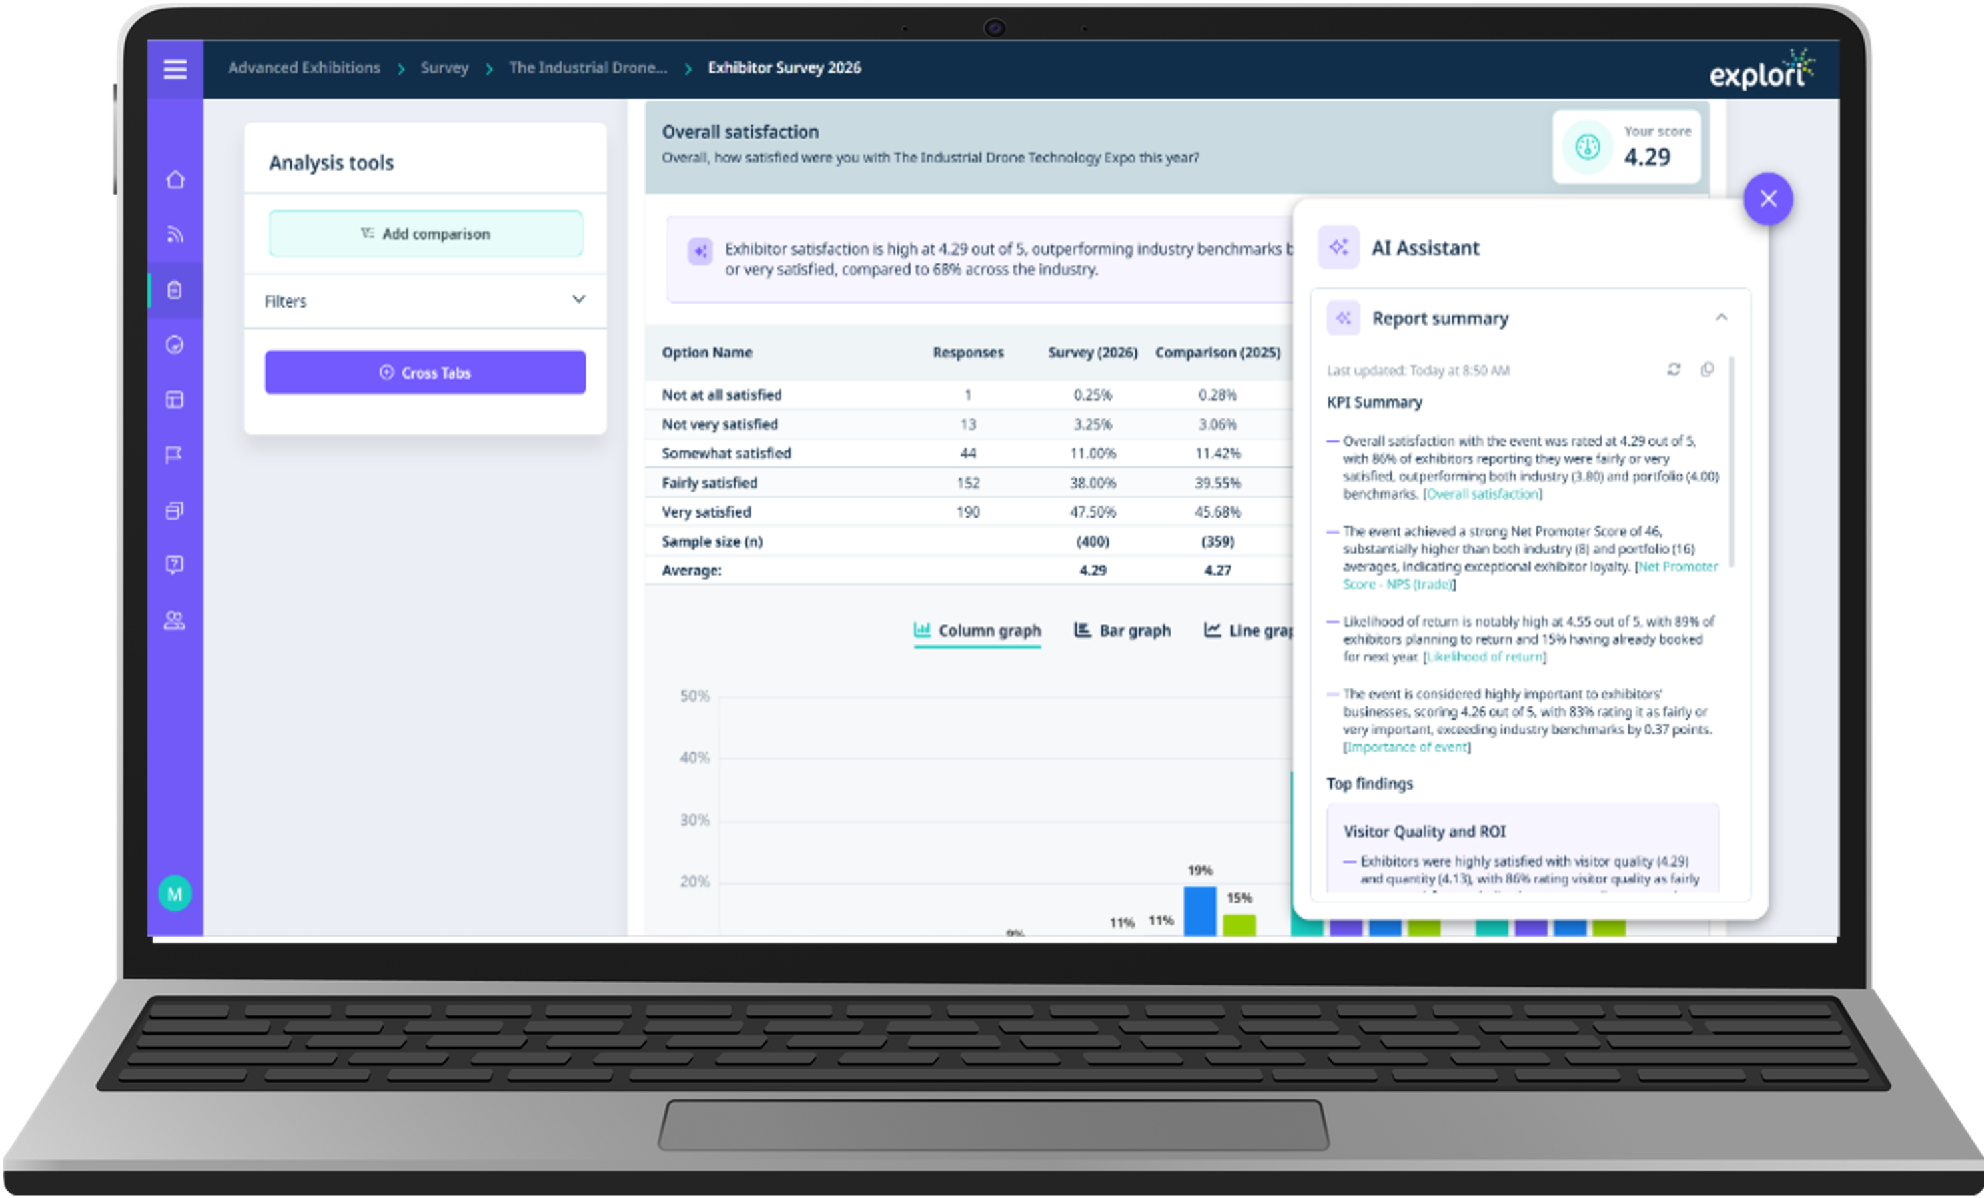Close the AI Assistant panel
Image resolution: width=1984 pixels, height=1198 pixels.
click(1767, 199)
